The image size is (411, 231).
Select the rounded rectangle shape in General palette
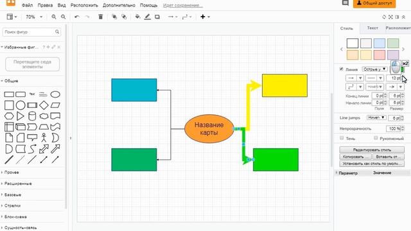21,94
